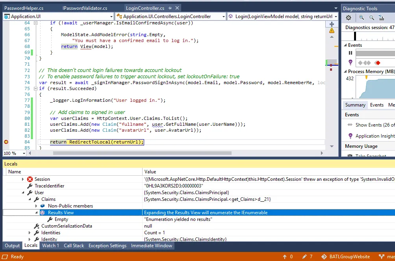Viewport: 395px width, 261px height.
Task: Open the LoginController class dropdown
Action: pos(223,17)
